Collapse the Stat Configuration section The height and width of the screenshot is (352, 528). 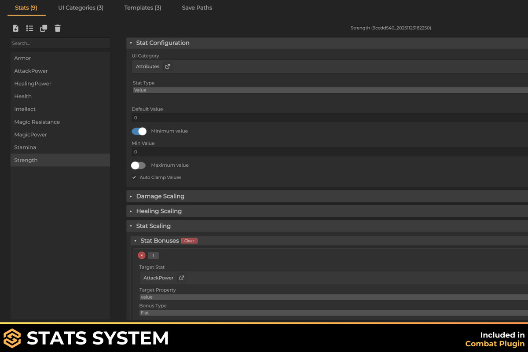[131, 43]
